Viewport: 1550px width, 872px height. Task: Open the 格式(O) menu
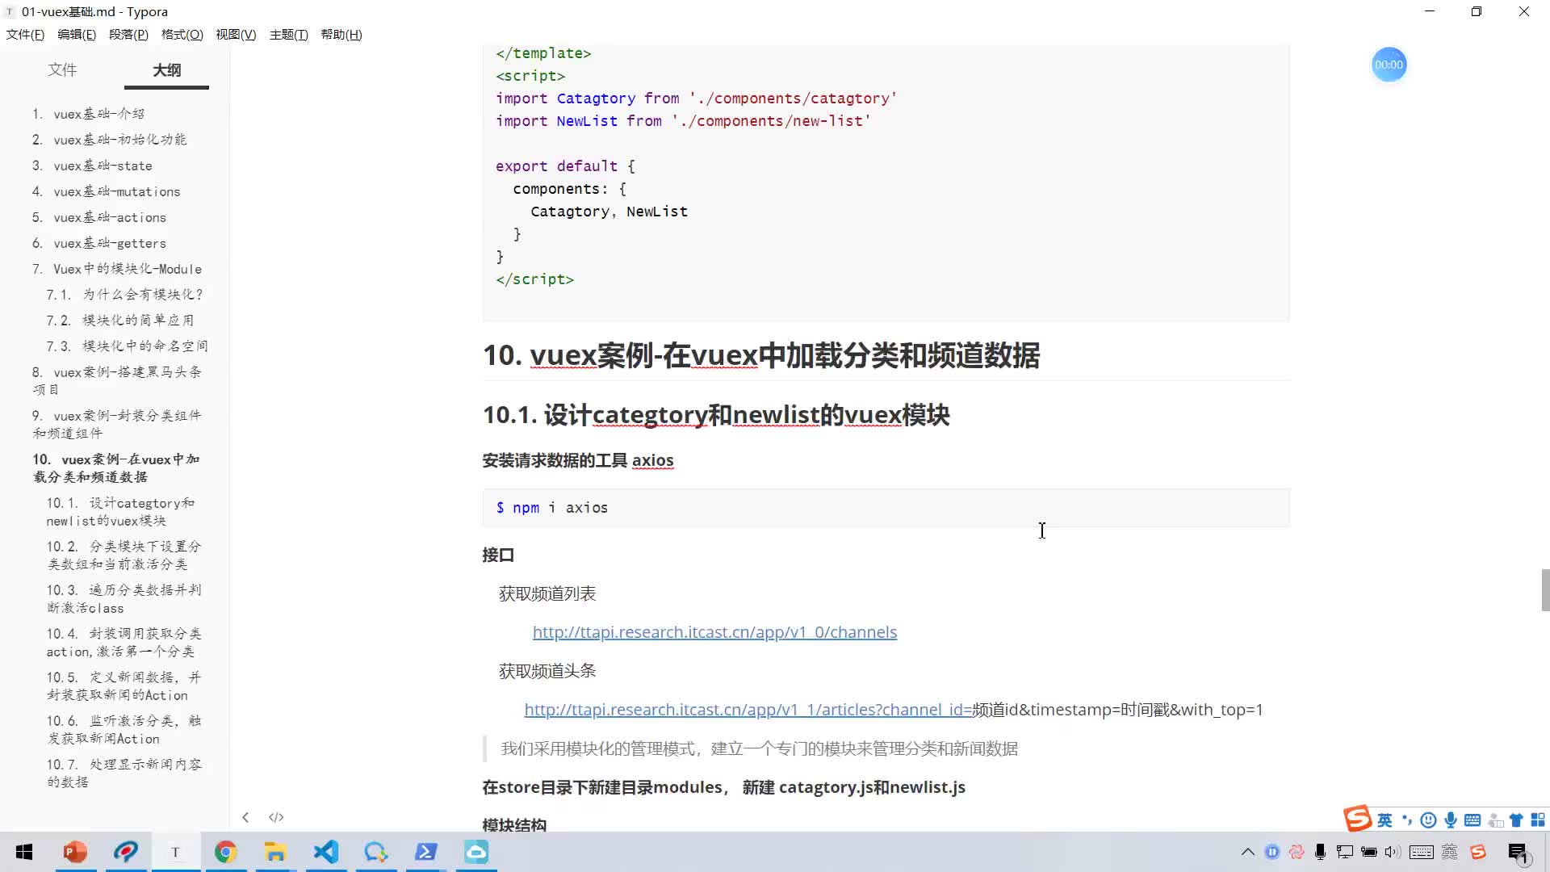click(182, 34)
